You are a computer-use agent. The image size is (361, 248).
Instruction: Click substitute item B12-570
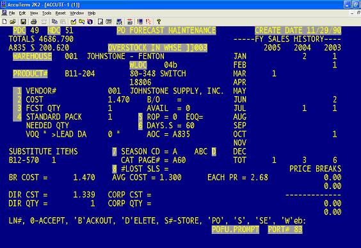[24, 160]
